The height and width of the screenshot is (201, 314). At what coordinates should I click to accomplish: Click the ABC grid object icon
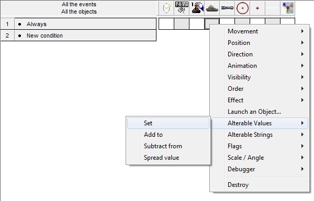point(288,8)
